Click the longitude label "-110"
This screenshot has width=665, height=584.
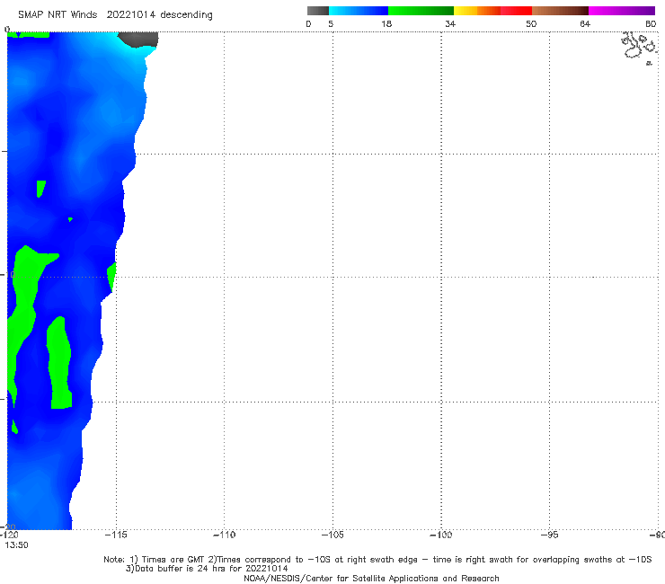pos(224,535)
